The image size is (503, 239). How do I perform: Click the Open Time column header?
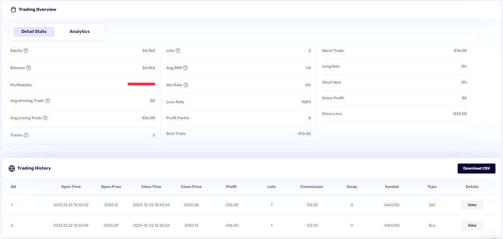pos(71,187)
